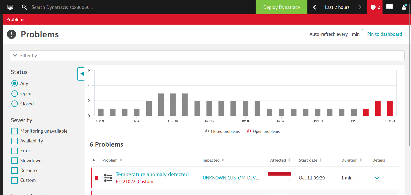Expand details for Temperature anomaly problem
411x195 pixels.
coord(377,178)
